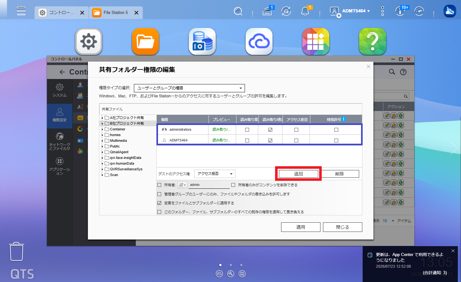Open the search magnifier in top bar
461x282 pixels.
[238, 11]
